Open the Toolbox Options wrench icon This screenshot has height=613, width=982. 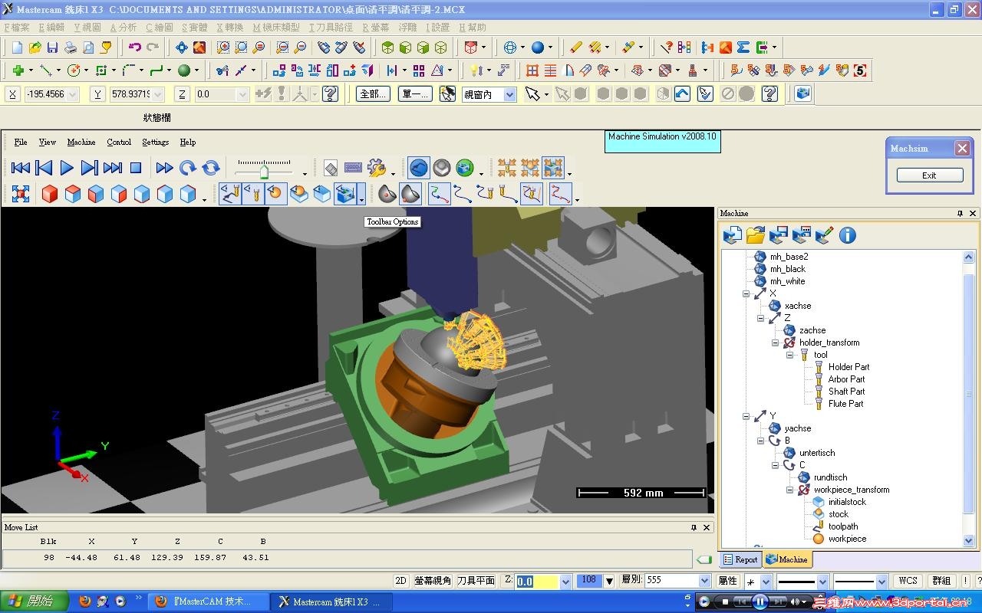(x=376, y=168)
